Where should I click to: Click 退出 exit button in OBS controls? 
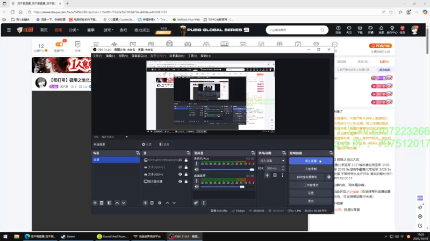311,201
